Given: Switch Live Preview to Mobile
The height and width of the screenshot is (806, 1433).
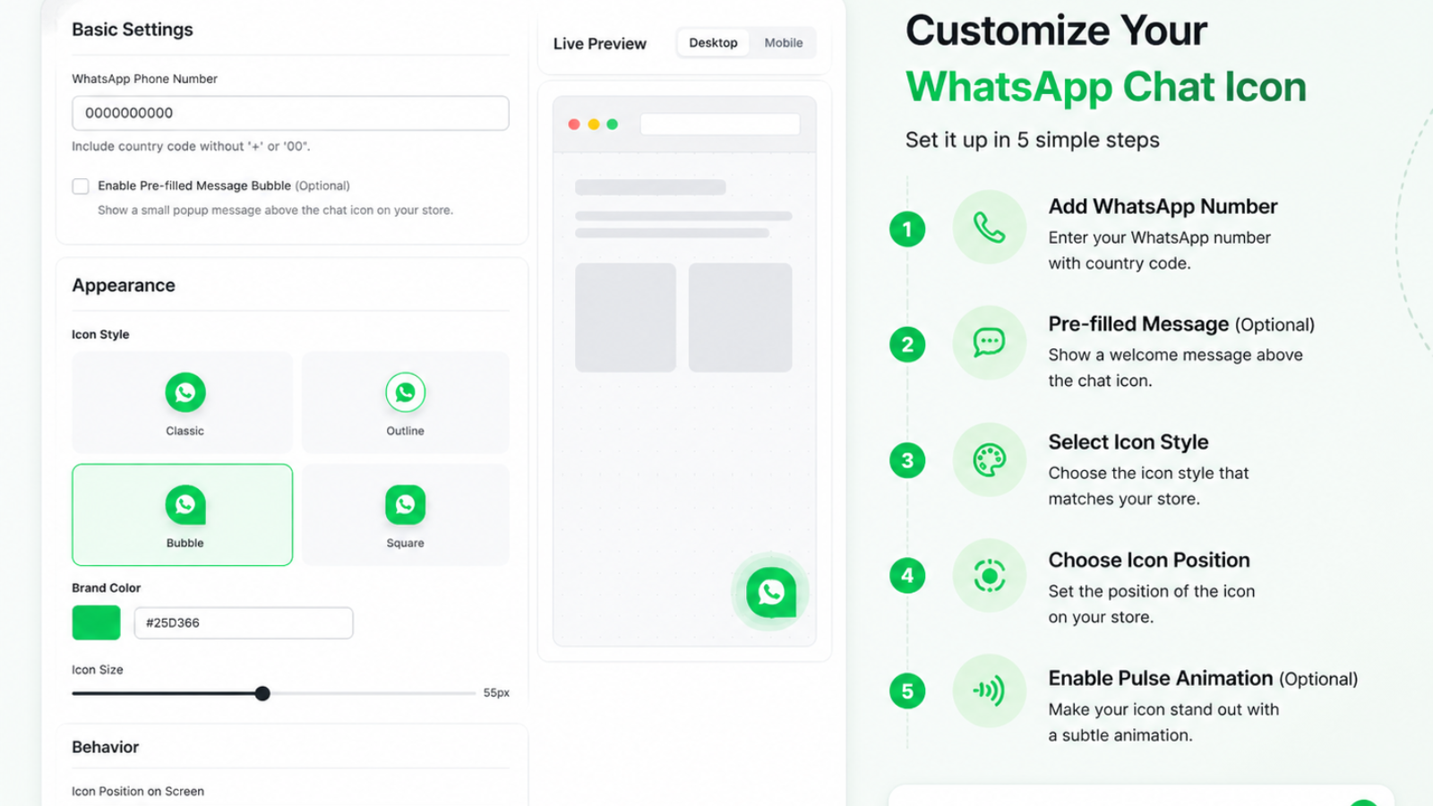Looking at the screenshot, I should [x=784, y=43].
